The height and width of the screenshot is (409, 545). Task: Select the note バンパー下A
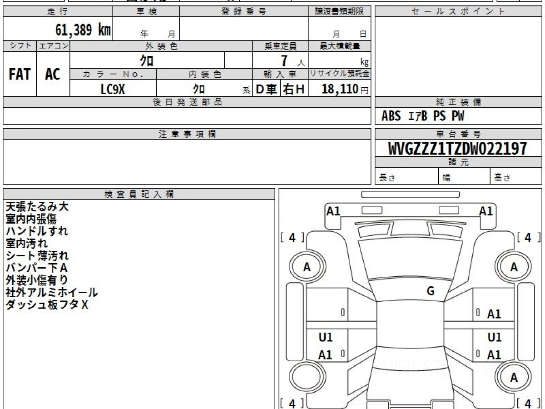(x=36, y=268)
